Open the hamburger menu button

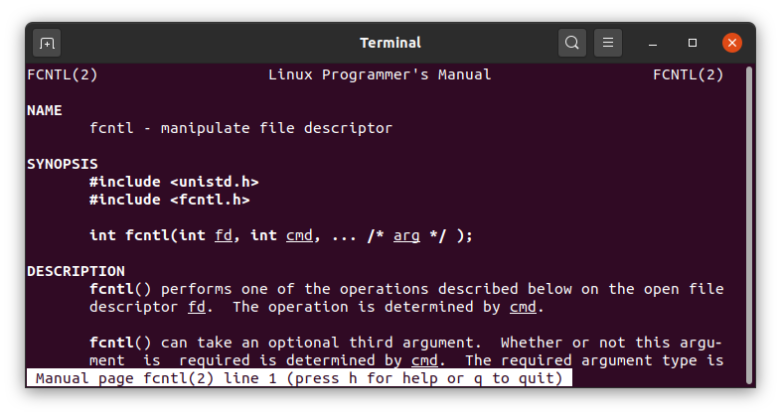608,43
